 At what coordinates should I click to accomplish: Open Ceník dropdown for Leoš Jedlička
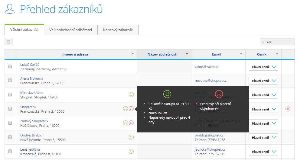point(263,152)
